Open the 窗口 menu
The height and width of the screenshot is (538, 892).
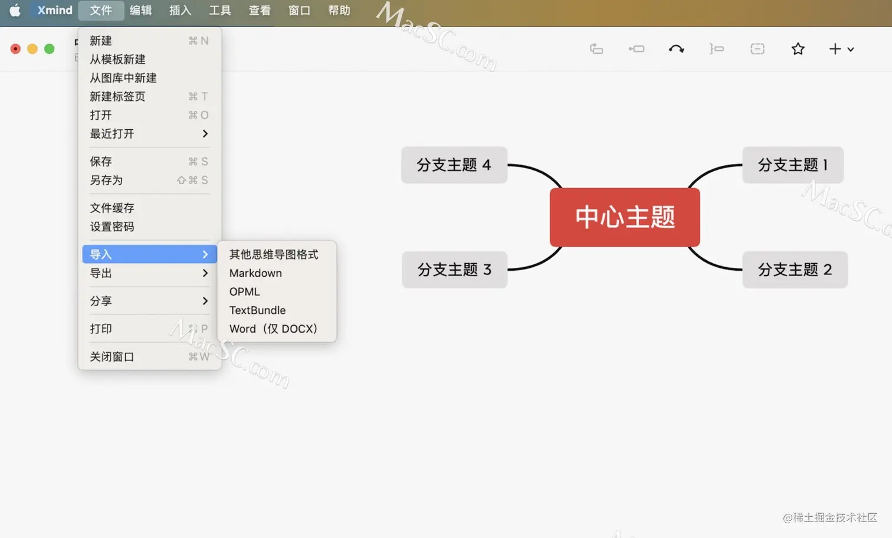click(x=299, y=10)
